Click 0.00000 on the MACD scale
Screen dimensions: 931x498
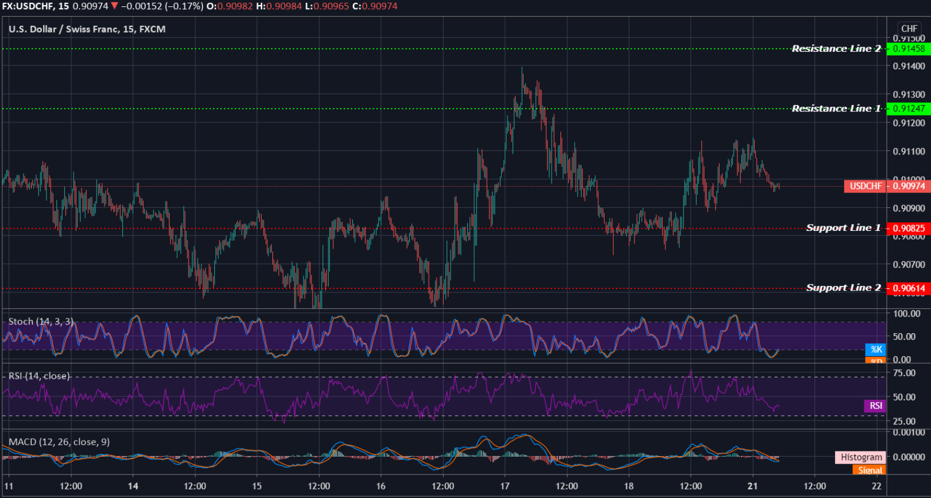[x=909, y=457]
